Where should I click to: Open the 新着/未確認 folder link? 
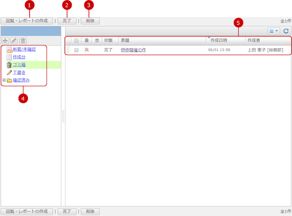(24, 49)
